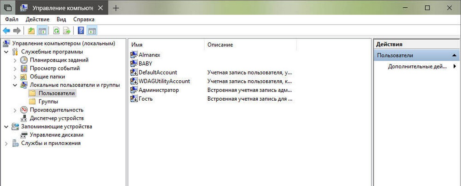The width and height of the screenshot is (461, 186).
Task: Open Дополнительные действия in the Actions pane
Action: pyautogui.click(x=417, y=66)
